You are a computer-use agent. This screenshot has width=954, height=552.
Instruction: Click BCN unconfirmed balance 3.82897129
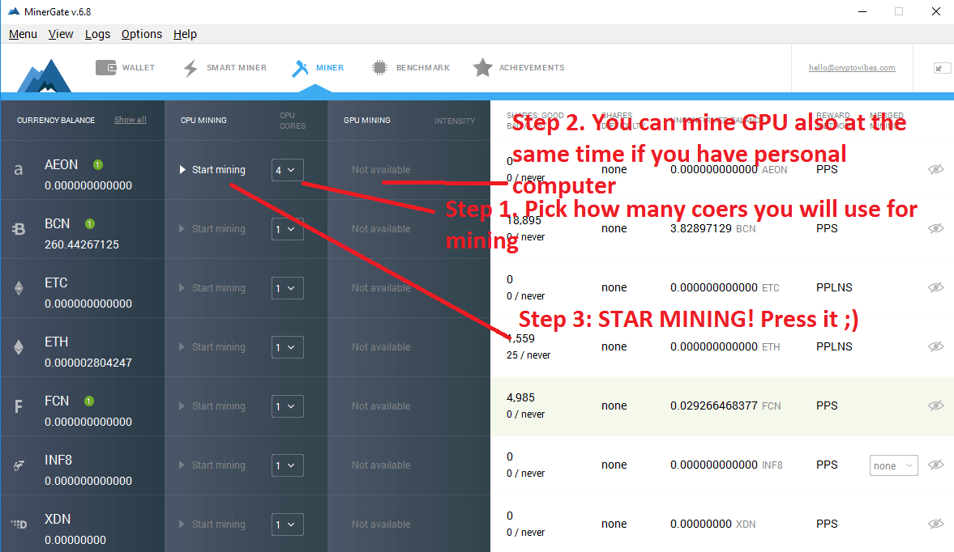tap(701, 228)
